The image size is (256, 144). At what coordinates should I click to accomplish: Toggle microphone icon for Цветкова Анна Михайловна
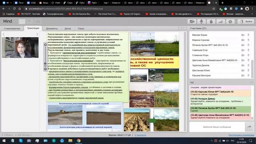[248, 60]
